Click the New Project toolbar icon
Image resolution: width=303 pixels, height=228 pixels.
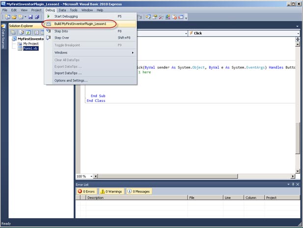coord(7,17)
